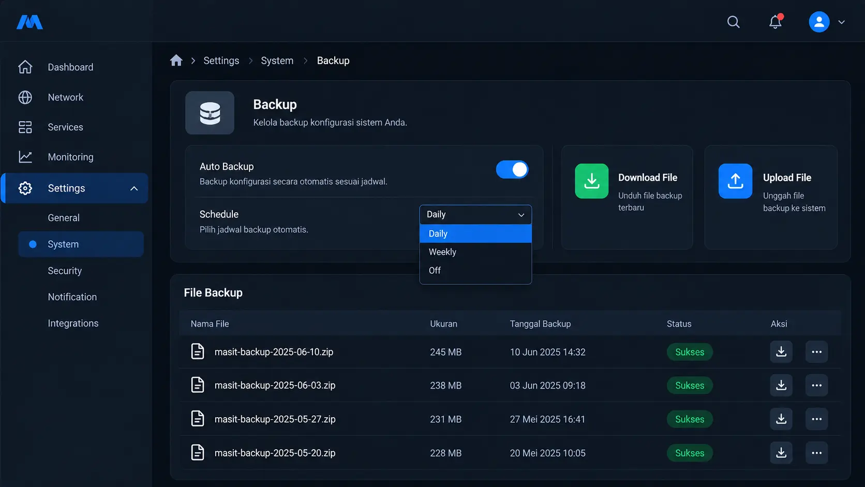Screen dimensions: 865x487
Task: Open more actions for masit-backup-2025-06-03.zip
Action: [817, 386]
